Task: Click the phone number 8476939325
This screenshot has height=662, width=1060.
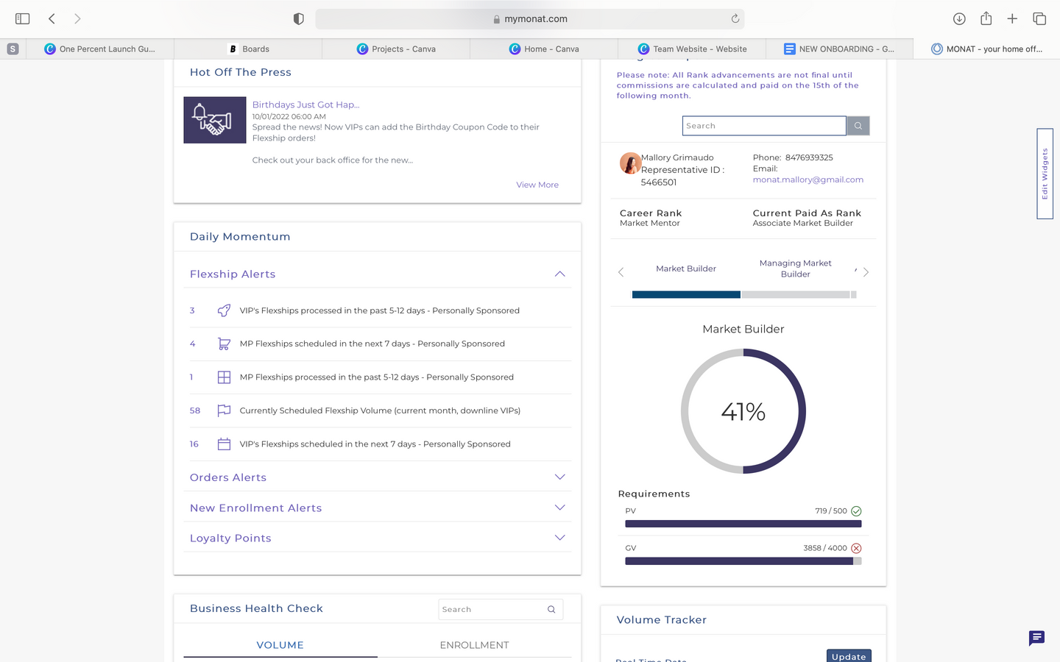Action: (809, 157)
